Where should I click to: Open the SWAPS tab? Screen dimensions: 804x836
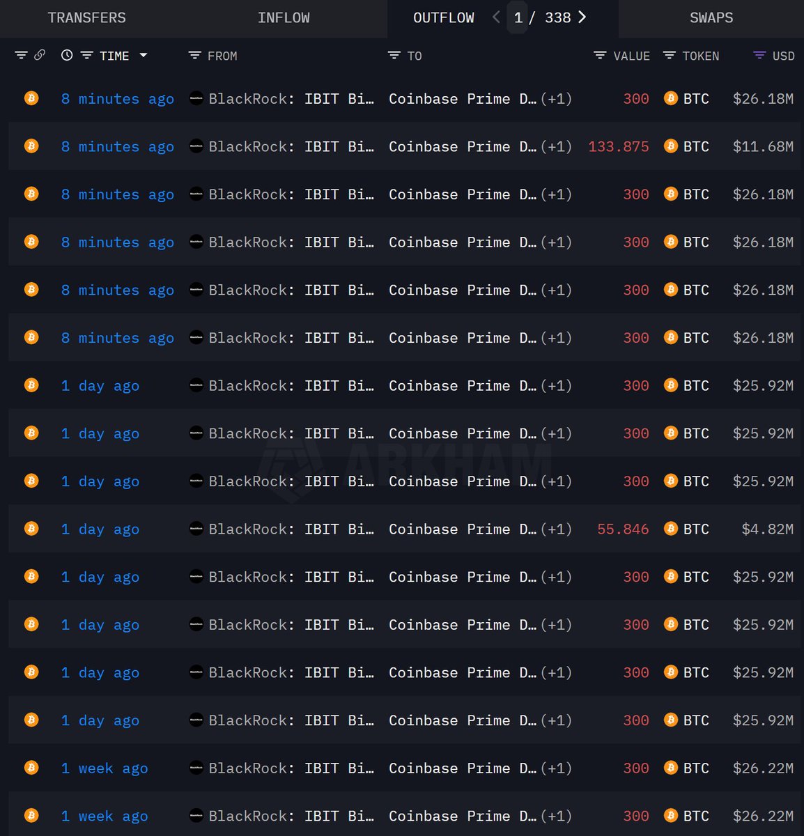[711, 18]
